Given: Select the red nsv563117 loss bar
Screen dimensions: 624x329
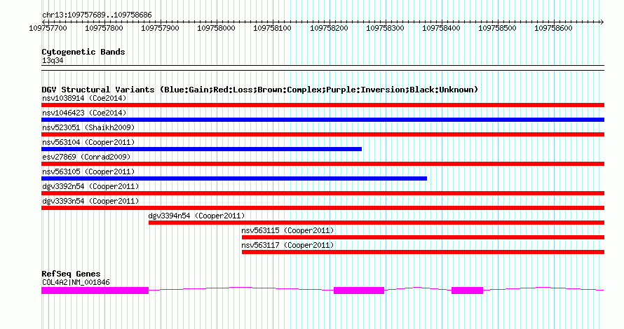Looking at the screenshot, I should 423,252.
